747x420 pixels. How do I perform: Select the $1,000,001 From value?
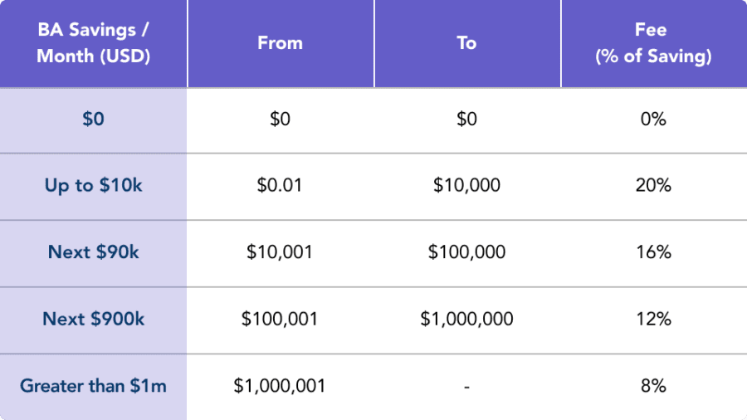pyautogui.click(x=280, y=386)
